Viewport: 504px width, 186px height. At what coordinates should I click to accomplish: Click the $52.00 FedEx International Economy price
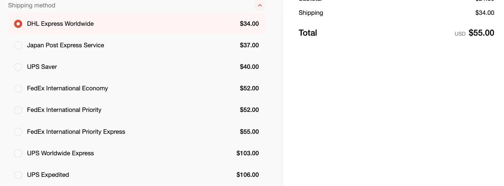(249, 88)
